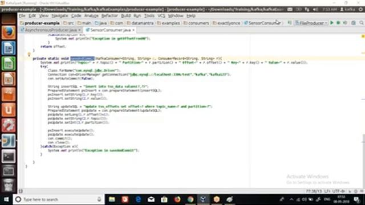Open the workspace switcher in the dock
Image resolution: width=365 pixels, height=205 pixels.
click(9, 171)
